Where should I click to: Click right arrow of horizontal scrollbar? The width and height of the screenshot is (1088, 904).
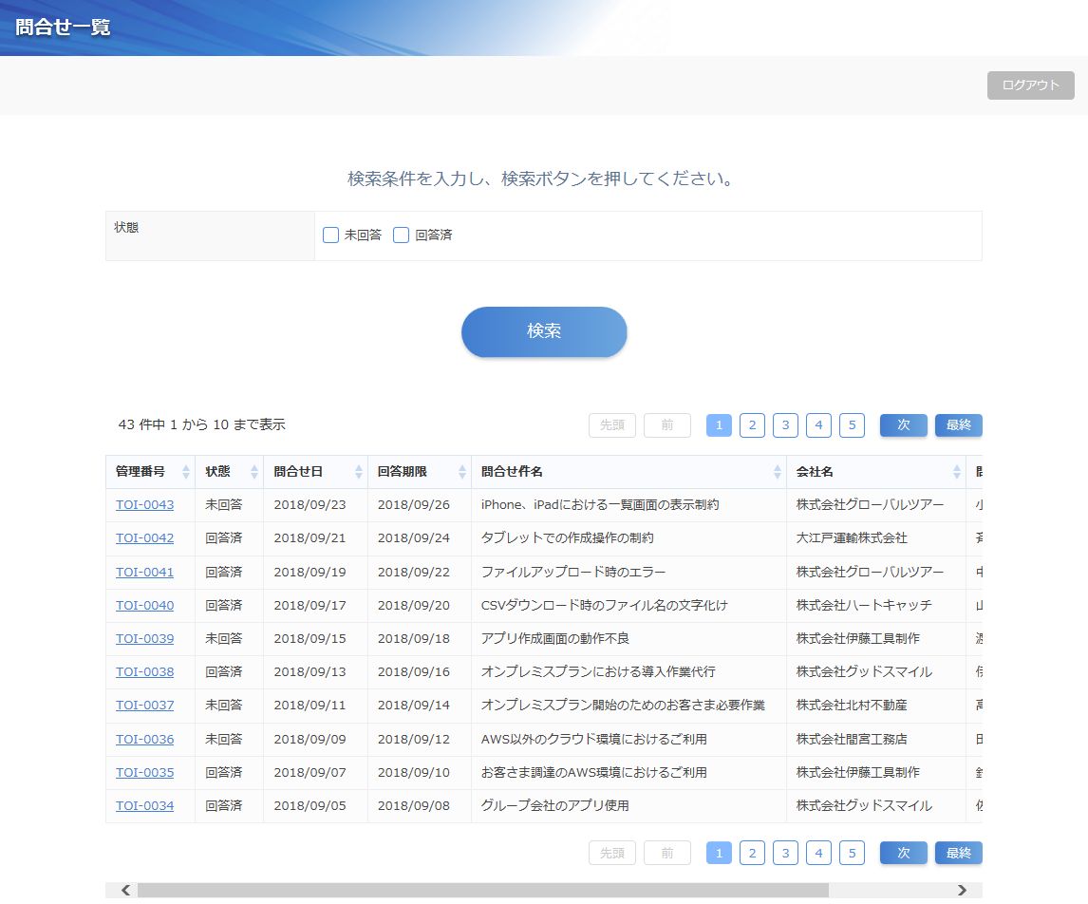[x=962, y=891]
